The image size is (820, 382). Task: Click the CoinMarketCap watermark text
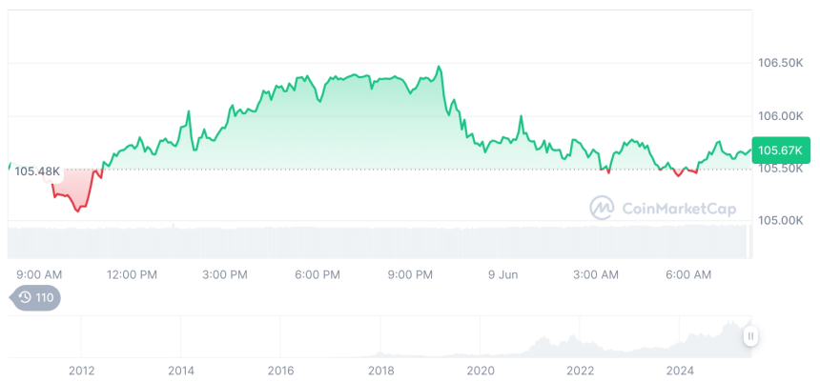(x=678, y=209)
